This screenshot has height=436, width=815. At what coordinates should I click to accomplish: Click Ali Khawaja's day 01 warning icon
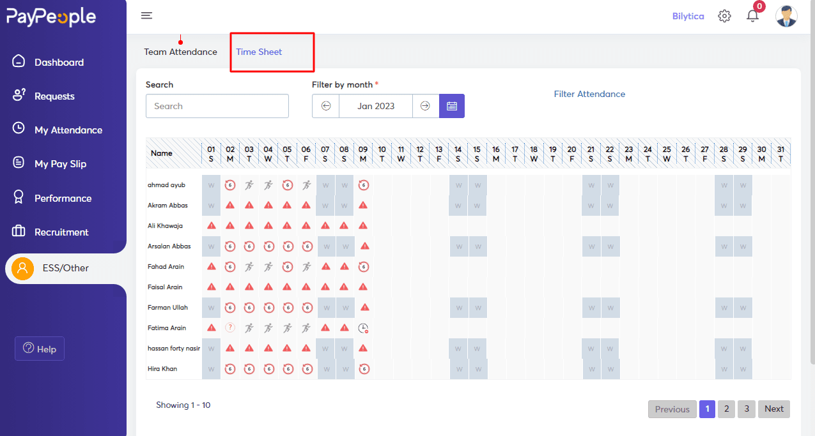(212, 226)
